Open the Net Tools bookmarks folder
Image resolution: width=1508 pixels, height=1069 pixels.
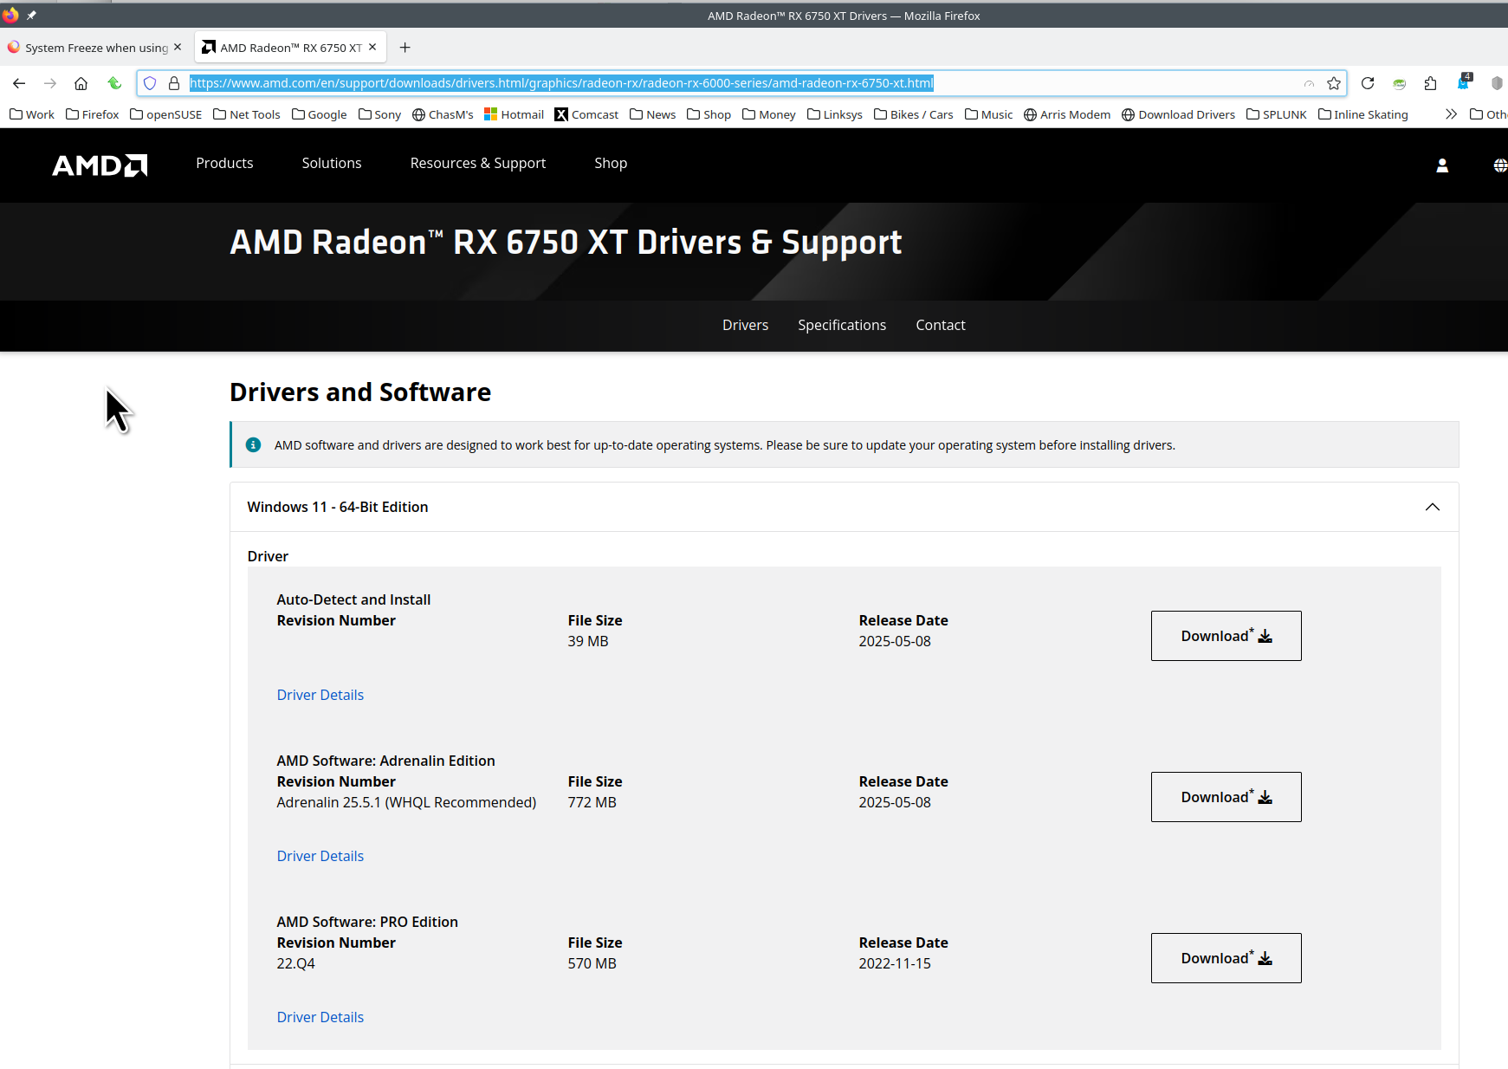click(247, 114)
